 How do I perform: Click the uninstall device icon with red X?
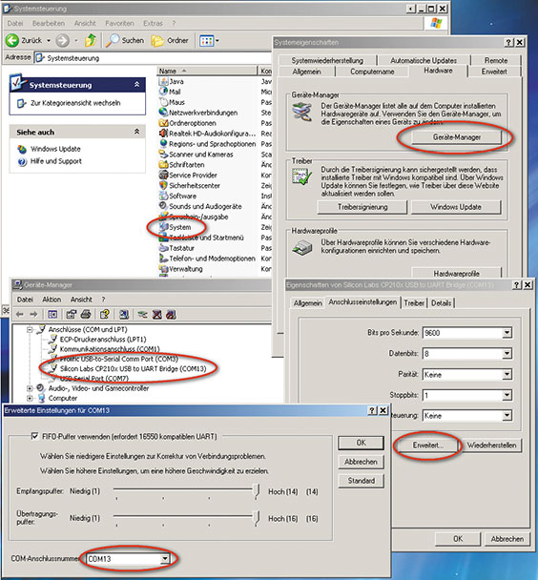[x=156, y=315]
